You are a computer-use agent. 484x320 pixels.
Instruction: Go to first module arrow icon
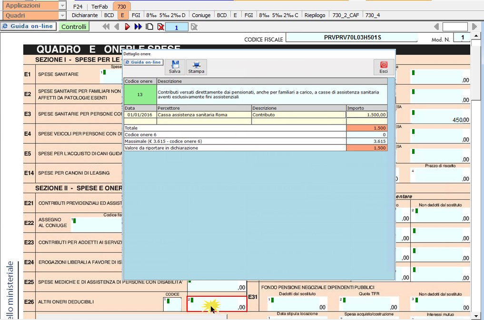coord(106,27)
